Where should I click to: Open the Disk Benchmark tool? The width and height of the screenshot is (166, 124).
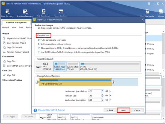tap(44, 13)
